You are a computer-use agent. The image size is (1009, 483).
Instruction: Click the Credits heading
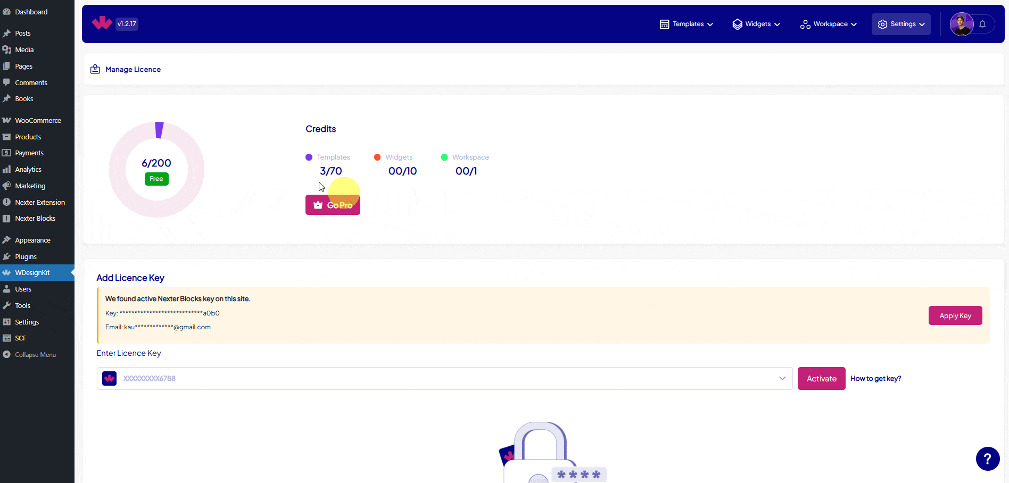pyautogui.click(x=320, y=129)
